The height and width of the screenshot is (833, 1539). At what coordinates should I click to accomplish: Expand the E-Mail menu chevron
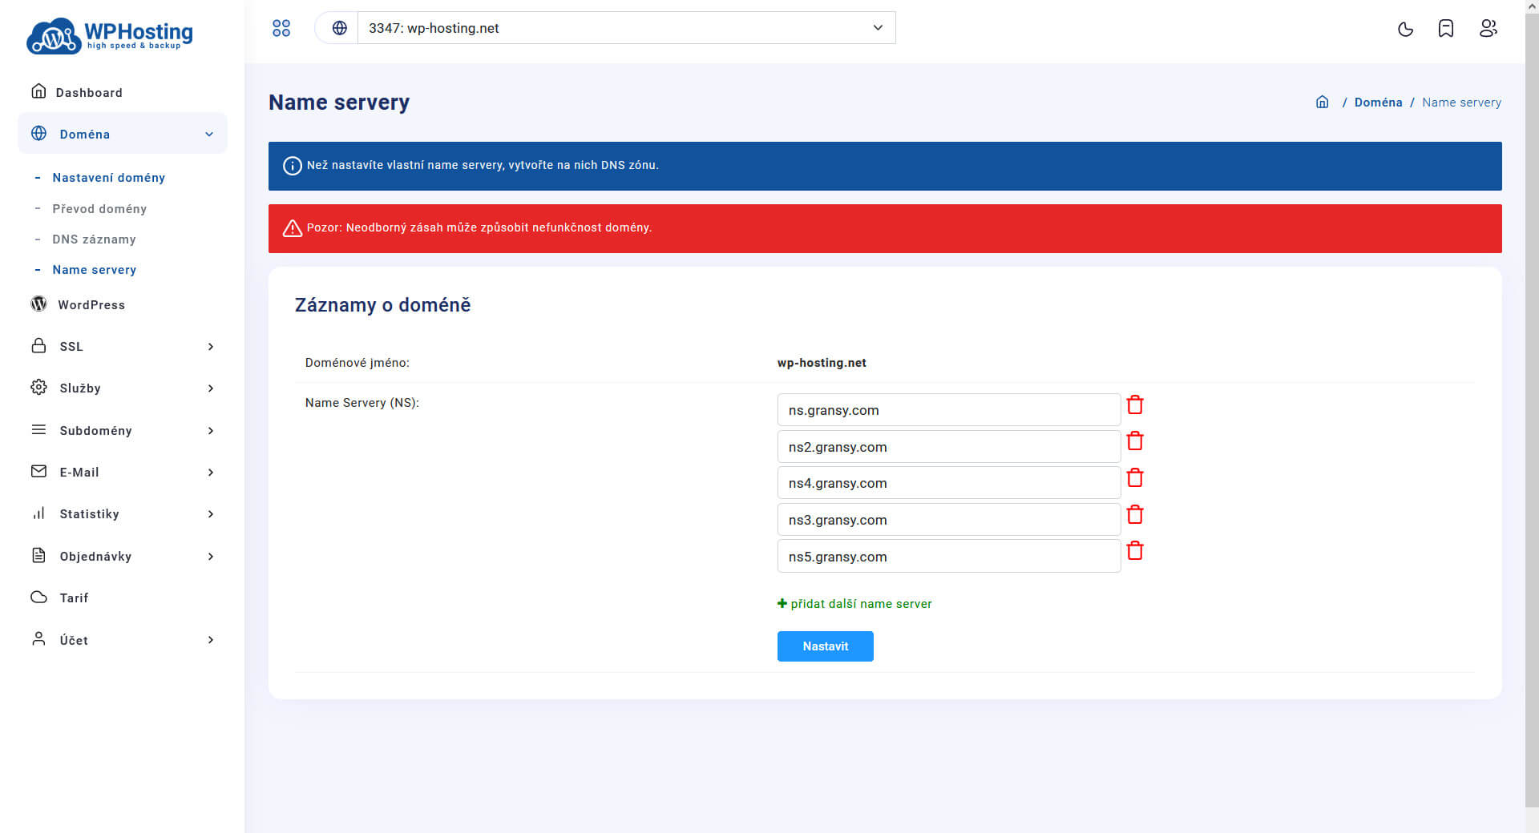[x=211, y=473]
